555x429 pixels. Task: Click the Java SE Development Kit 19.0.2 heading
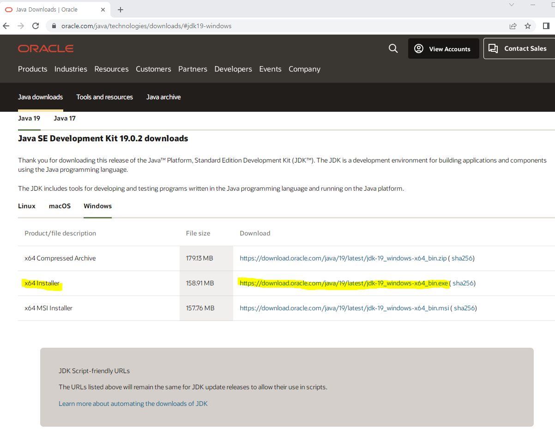(103, 139)
